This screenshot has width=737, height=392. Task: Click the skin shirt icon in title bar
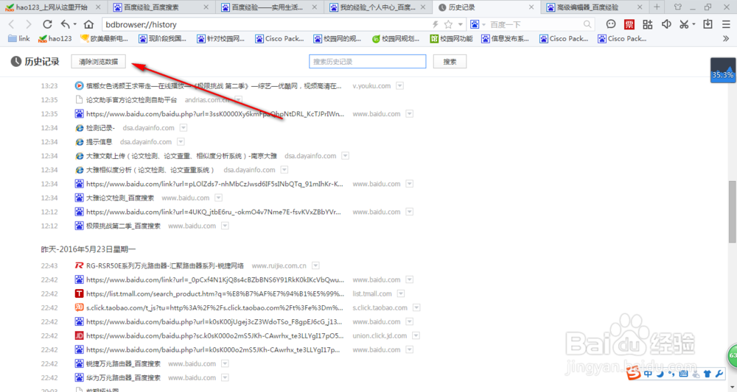coord(677,7)
